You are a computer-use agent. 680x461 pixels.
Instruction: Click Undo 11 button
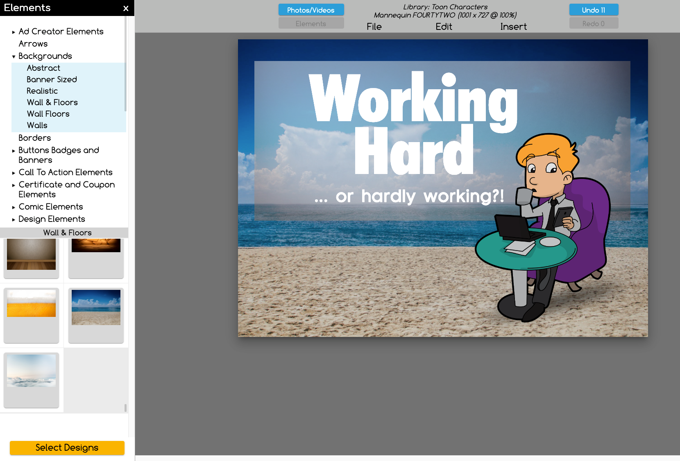594,10
